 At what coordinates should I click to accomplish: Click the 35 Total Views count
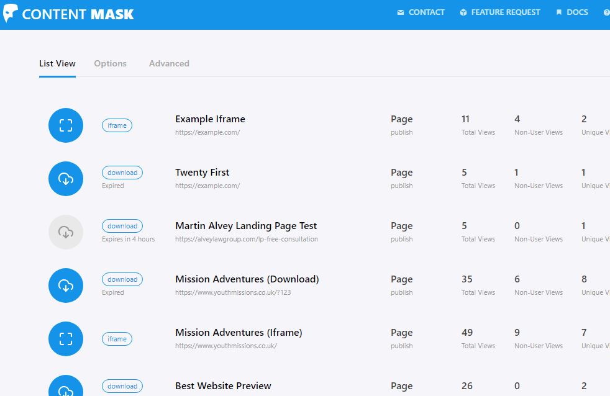(x=467, y=279)
